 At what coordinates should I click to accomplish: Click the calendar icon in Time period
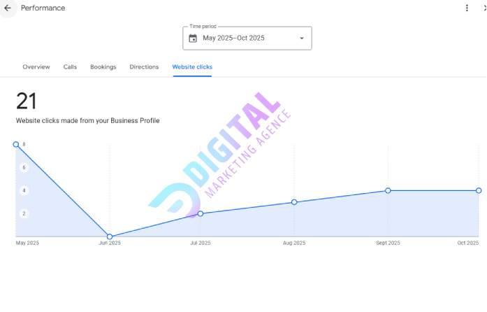(x=193, y=38)
